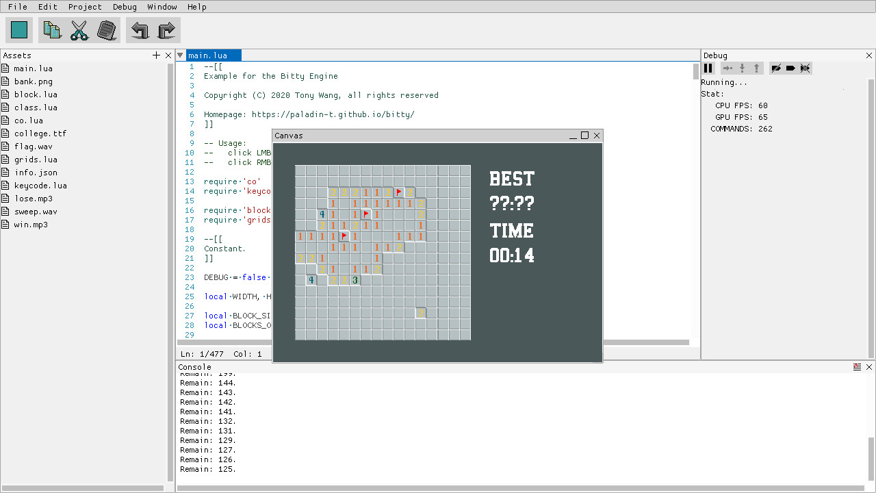Clear all breakpoints with the crossed tag icon
The width and height of the screenshot is (876, 493).
point(806,68)
